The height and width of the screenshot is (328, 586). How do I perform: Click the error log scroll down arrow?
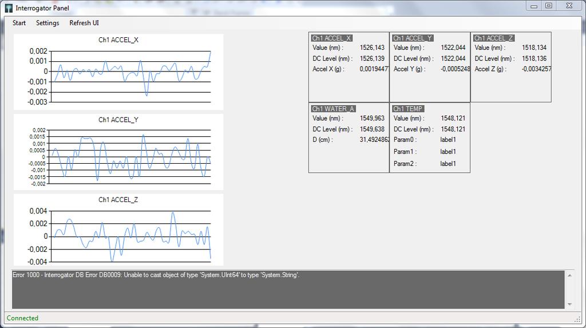[569, 304]
